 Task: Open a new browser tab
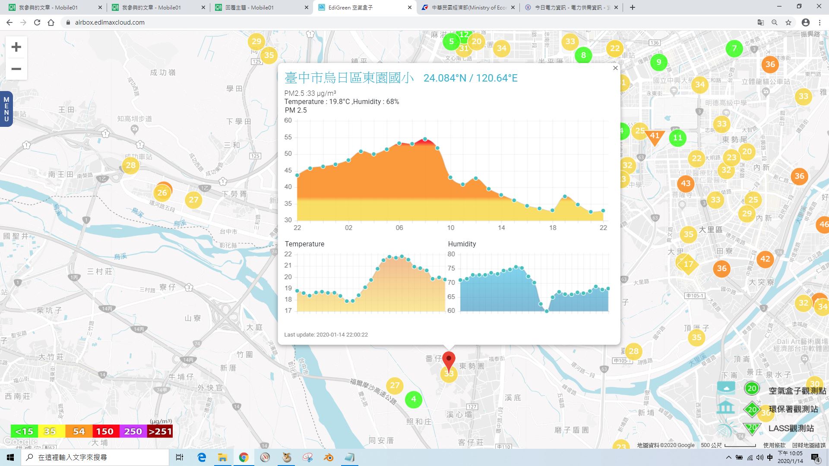tap(633, 7)
